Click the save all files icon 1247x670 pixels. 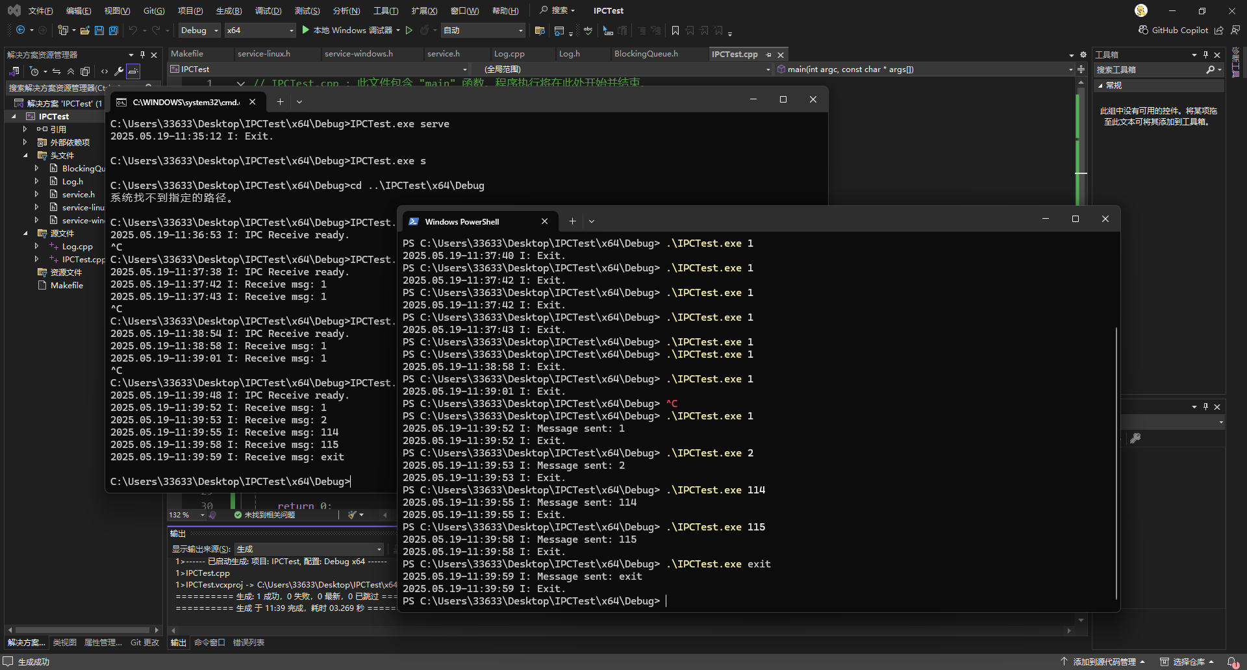point(114,30)
